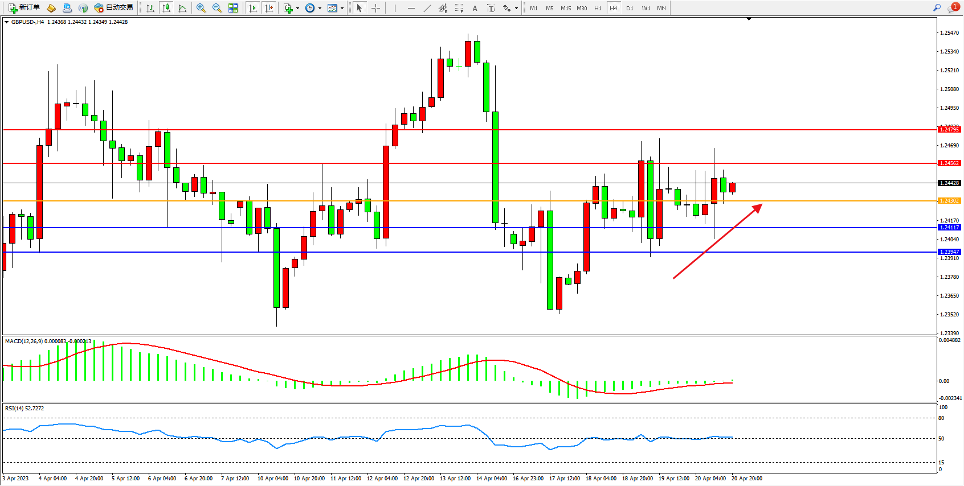Open the chart templates dropdown
The width and height of the screenshot is (964, 486).
coord(342,8)
